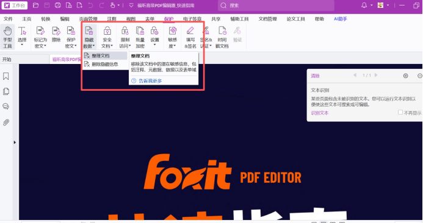Open the bookmarks panel in left sidebar
The image size is (423, 223).
pyautogui.click(x=6, y=76)
